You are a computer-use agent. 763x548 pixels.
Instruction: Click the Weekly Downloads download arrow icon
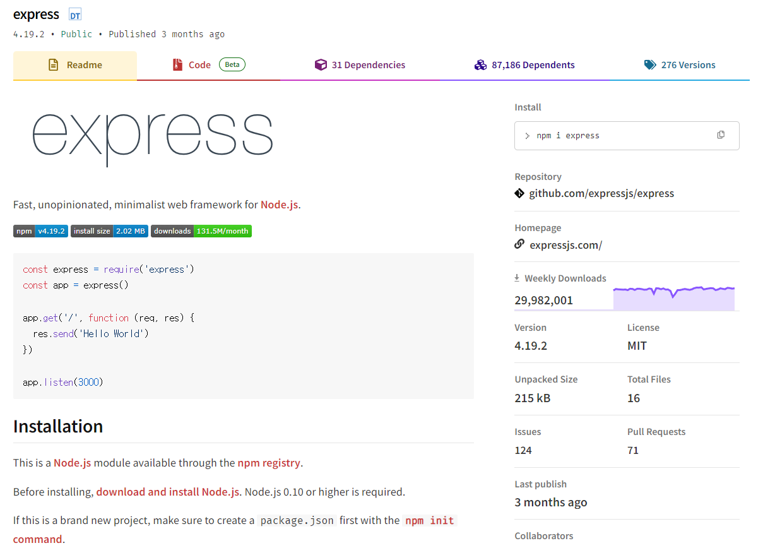pos(517,278)
